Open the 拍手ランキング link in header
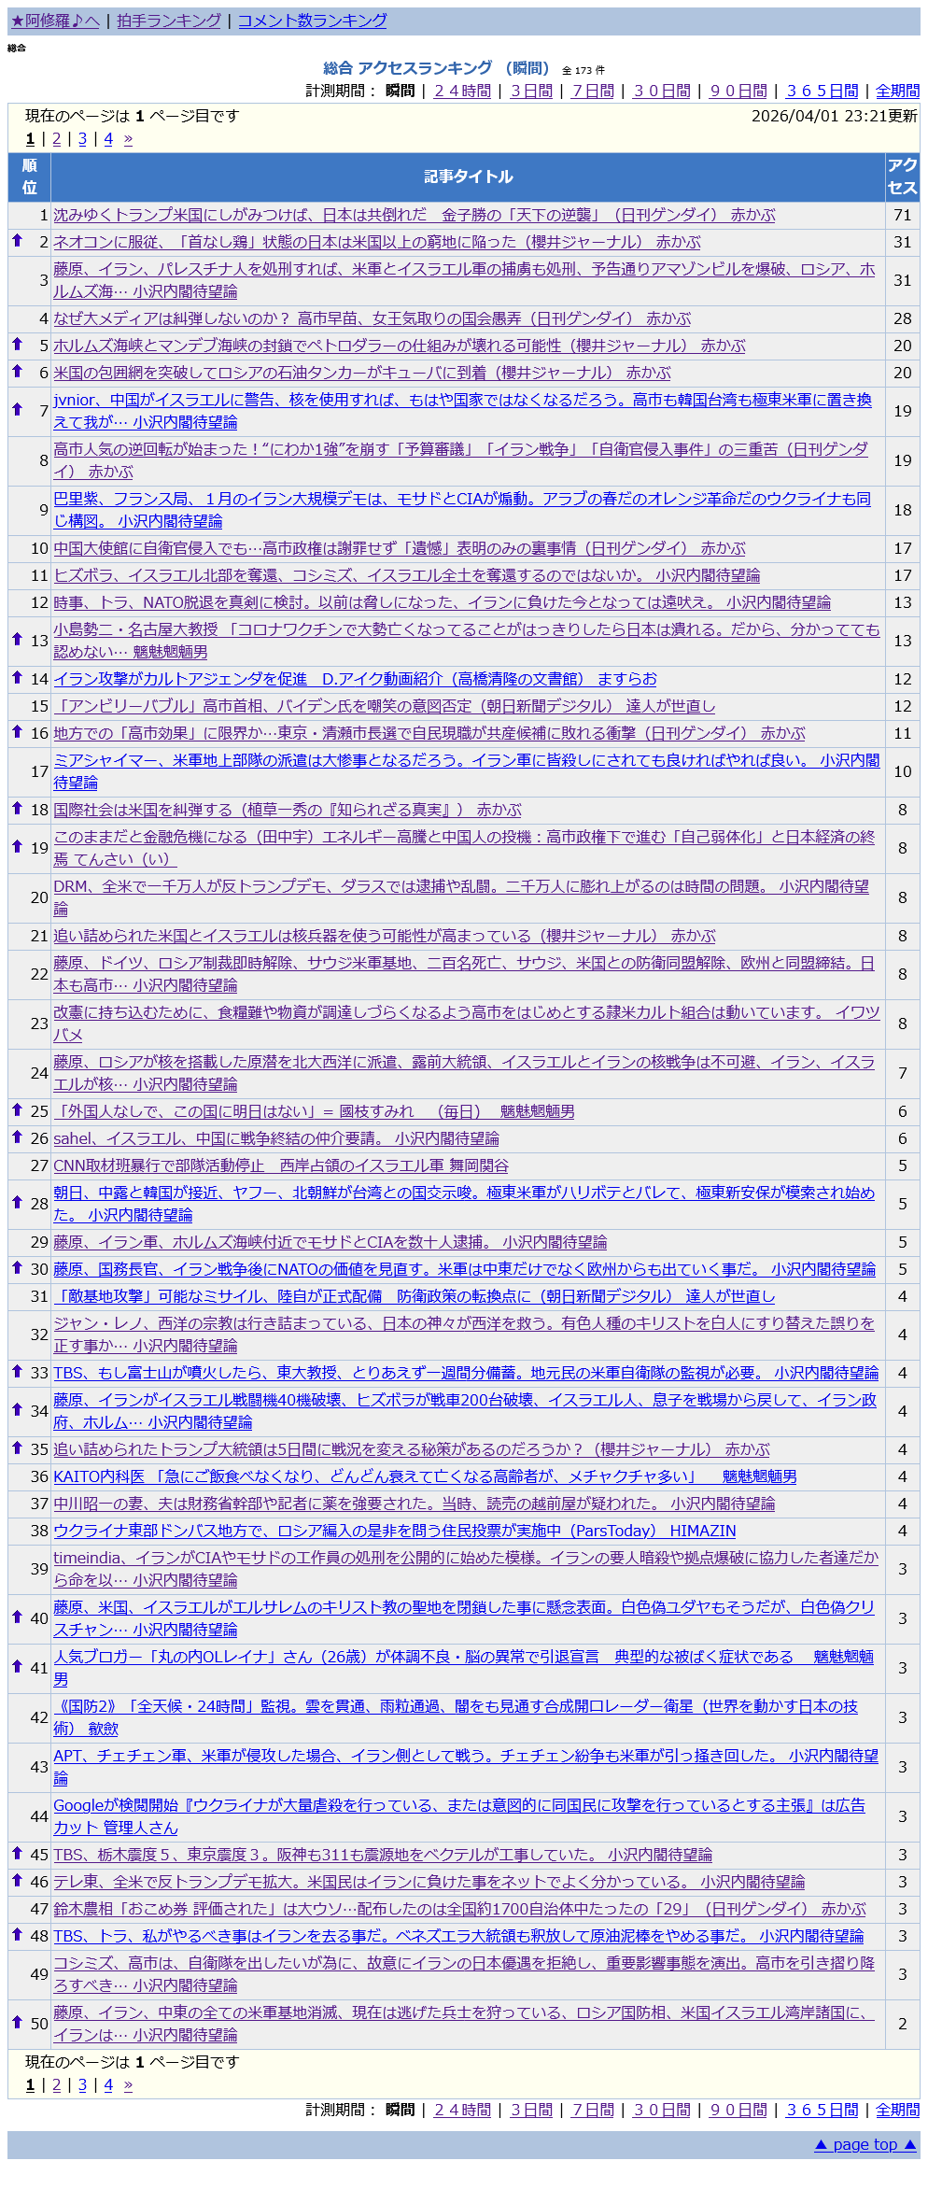928x2189 pixels. point(169,21)
